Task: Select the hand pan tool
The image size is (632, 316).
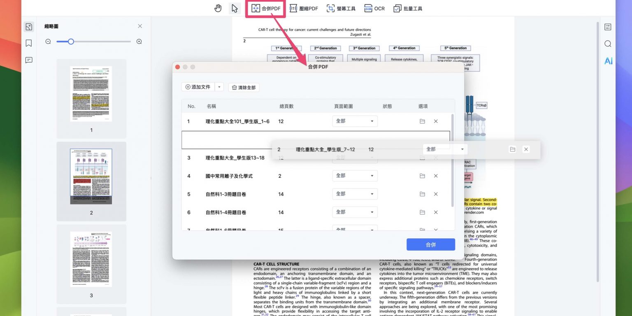Action: (218, 8)
